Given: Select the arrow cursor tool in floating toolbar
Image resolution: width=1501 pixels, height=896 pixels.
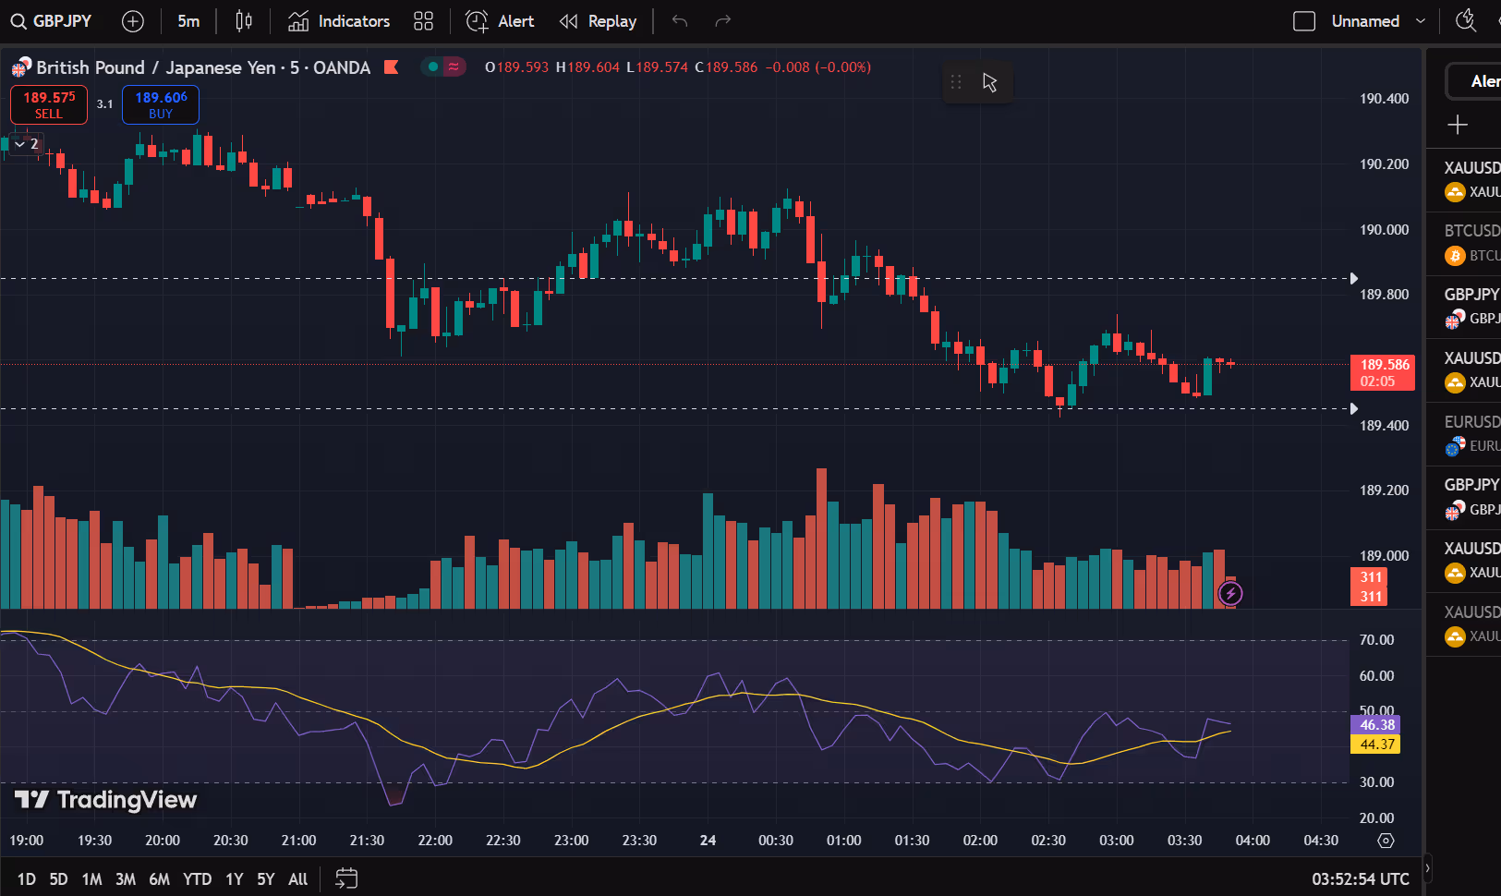Looking at the screenshot, I should point(989,82).
